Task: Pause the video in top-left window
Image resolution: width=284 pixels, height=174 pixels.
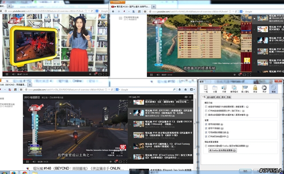Action: click(7, 74)
